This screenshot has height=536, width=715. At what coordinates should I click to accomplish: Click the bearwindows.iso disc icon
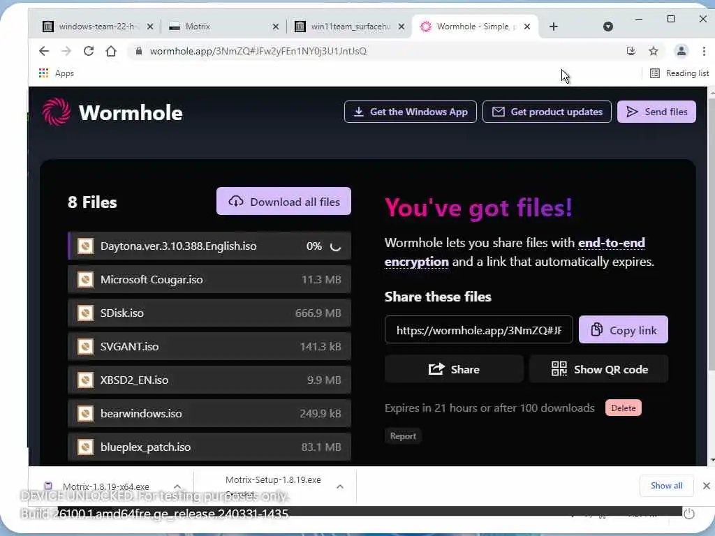tap(85, 413)
